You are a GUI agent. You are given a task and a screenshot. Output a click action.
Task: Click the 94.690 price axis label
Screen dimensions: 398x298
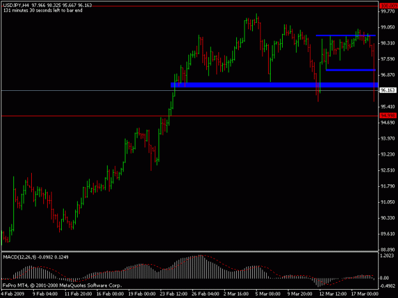(x=388, y=123)
